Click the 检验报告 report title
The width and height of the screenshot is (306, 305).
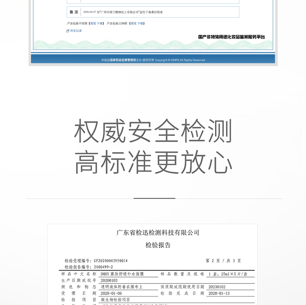[158, 245]
